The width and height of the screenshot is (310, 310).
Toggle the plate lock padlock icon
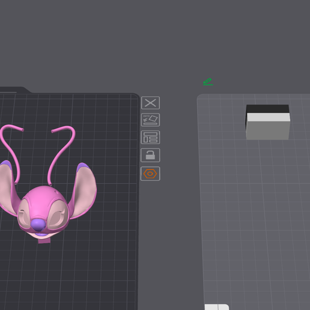coord(150,155)
